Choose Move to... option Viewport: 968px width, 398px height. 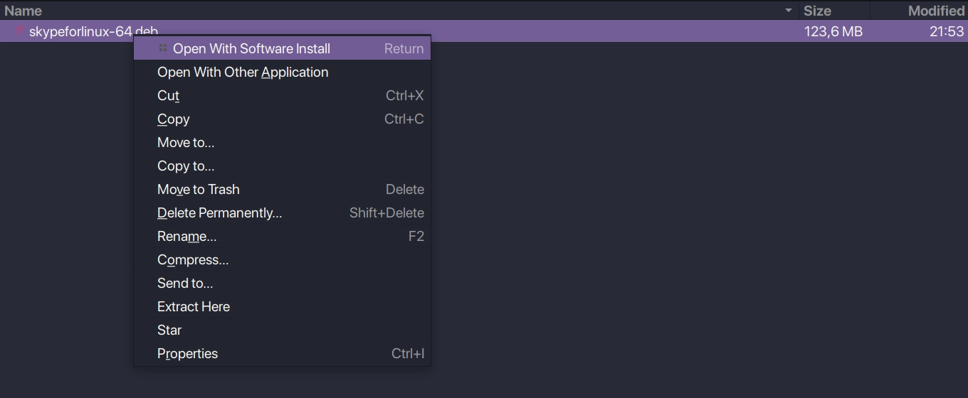pyautogui.click(x=282, y=142)
